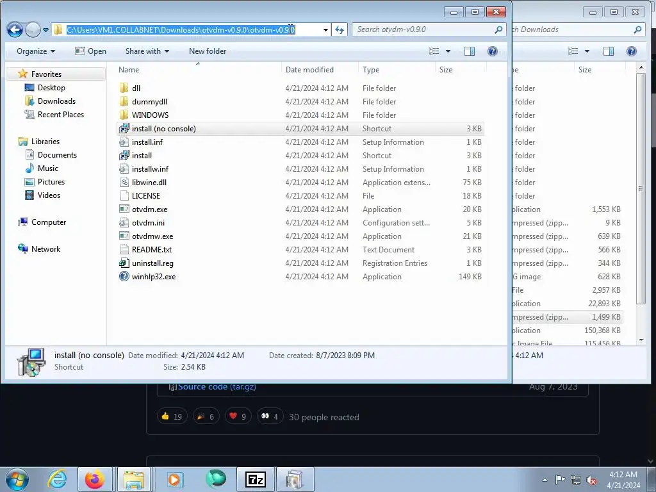Open the Documents library

pos(57,155)
